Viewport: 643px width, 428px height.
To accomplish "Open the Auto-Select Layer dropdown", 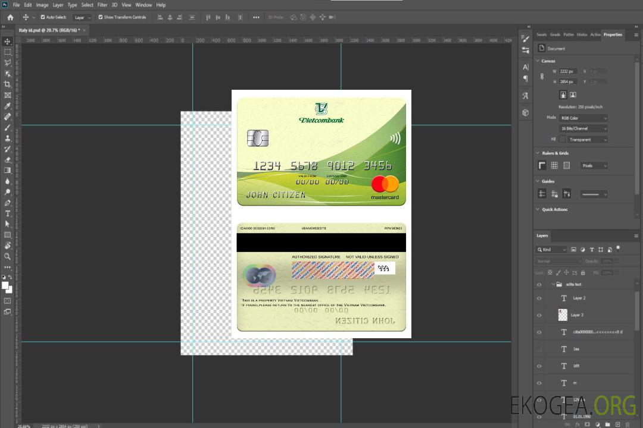I will 82,17.
